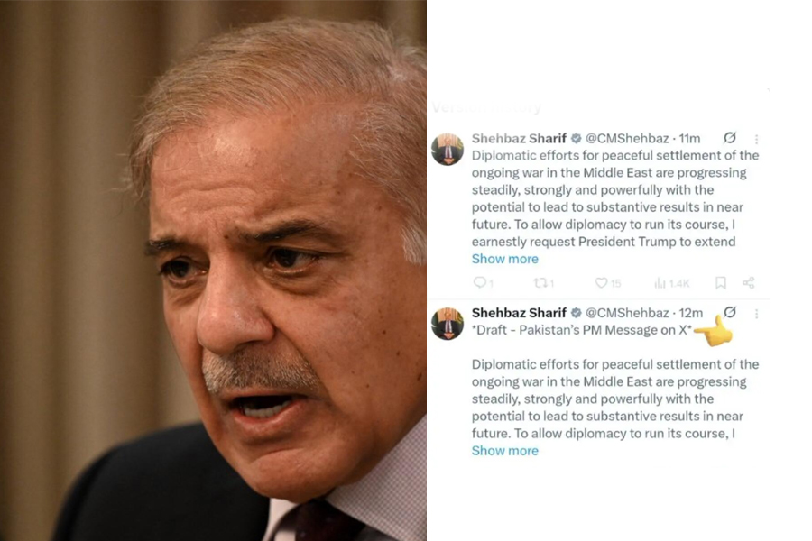Open more options menu on 11m tweet
Viewport: 812px width, 541px height.
757,139
